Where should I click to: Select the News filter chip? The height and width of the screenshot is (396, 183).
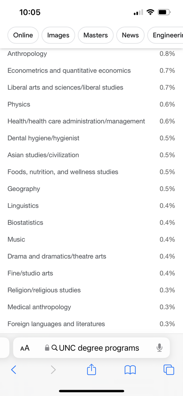coord(130,35)
